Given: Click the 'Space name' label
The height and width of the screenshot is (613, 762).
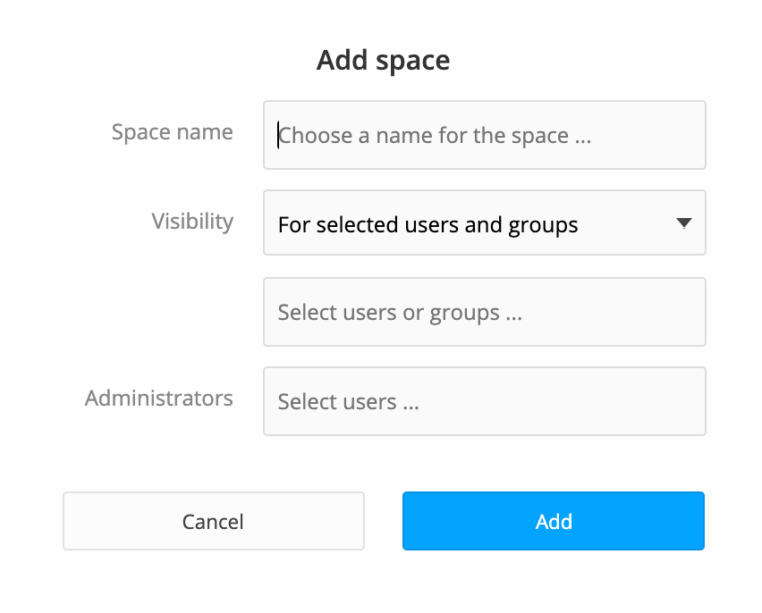Looking at the screenshot, I should pyautogui.click(x=172, y=132).
